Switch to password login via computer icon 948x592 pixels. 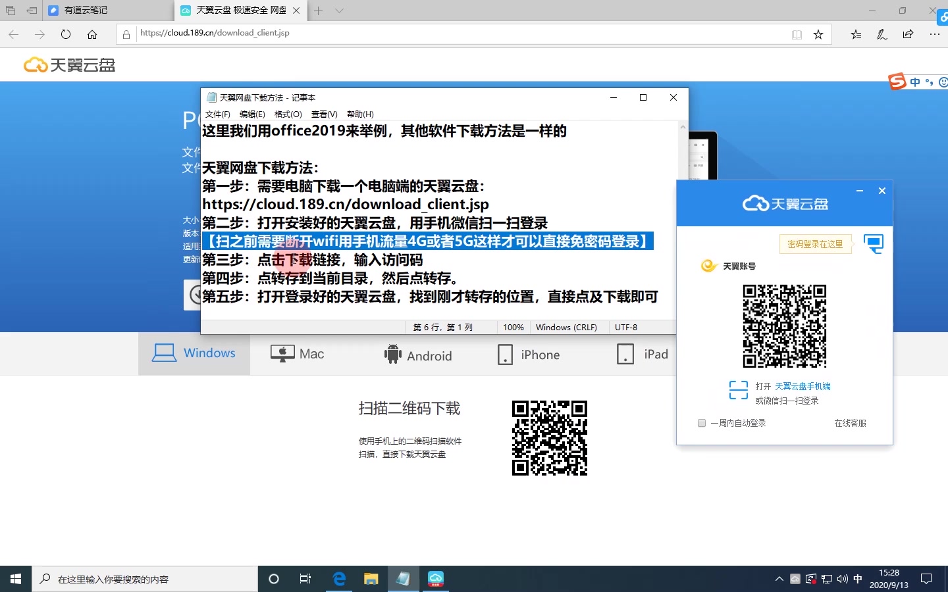click(x=874, y=243)
